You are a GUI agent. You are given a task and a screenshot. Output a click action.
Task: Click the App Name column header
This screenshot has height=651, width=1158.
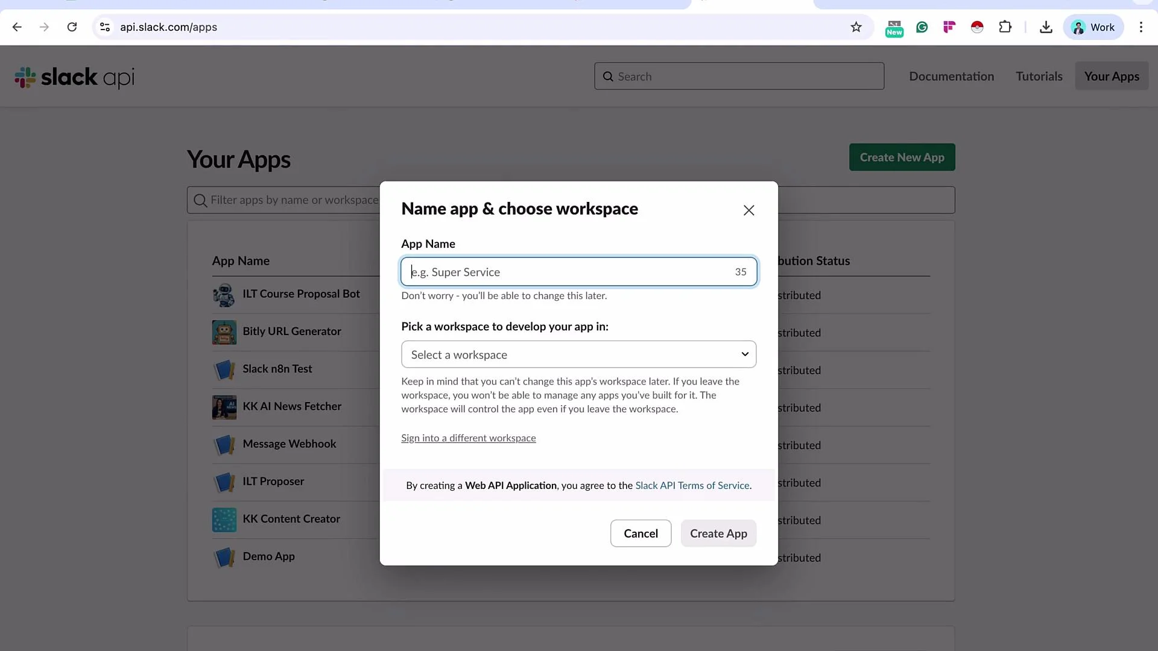click(241, 261)
